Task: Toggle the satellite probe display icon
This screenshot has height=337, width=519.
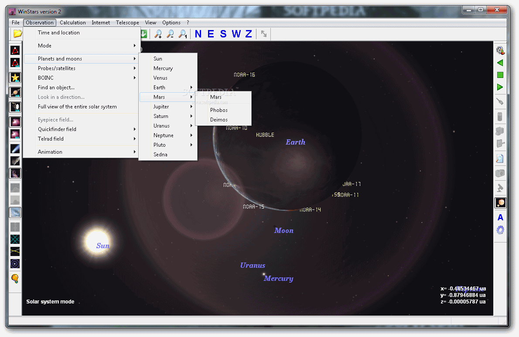Action: (x=15, y=107)
